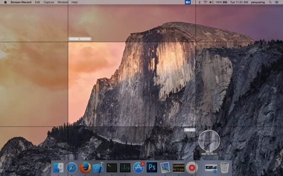This screenshot has height=176, width=283.
Task: Open Activity Monitor from the Dock
Action: pos(125,168)
